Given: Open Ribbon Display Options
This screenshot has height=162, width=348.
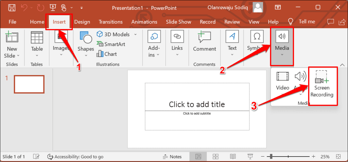Looking at the screenshot, I should pyautogui.click(x=278, y=7).
